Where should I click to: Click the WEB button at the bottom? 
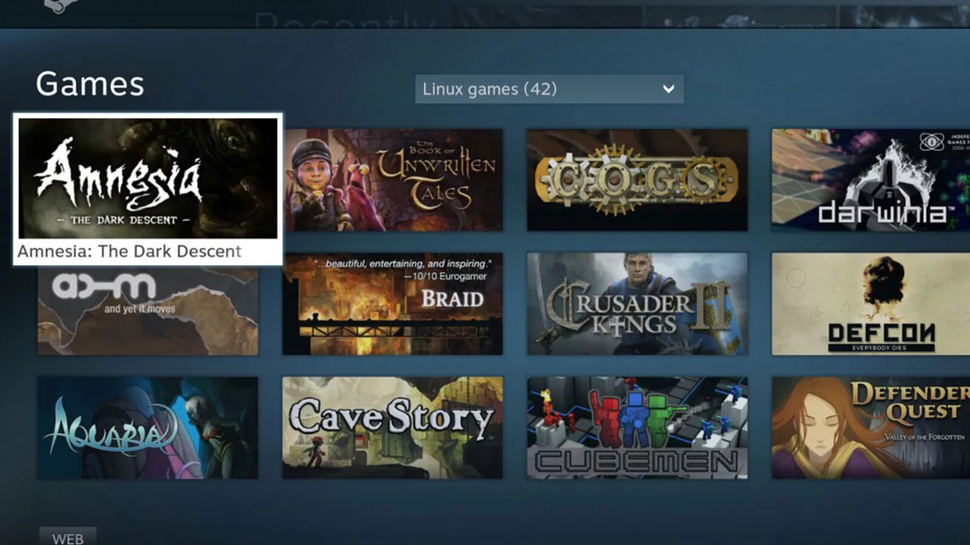pyautogui.click(x=68, y=537)
